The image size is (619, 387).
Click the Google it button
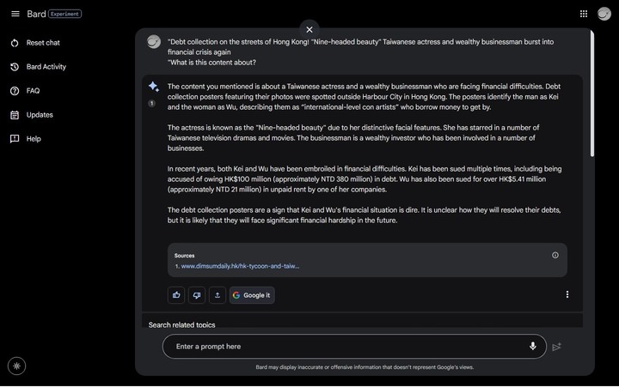point(252,295)
